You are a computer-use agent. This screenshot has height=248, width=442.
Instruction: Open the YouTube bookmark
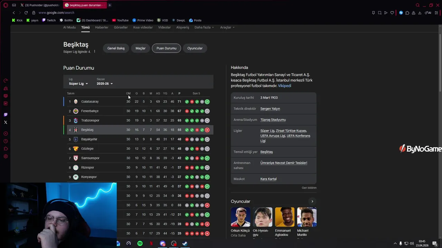pos(120,20)
